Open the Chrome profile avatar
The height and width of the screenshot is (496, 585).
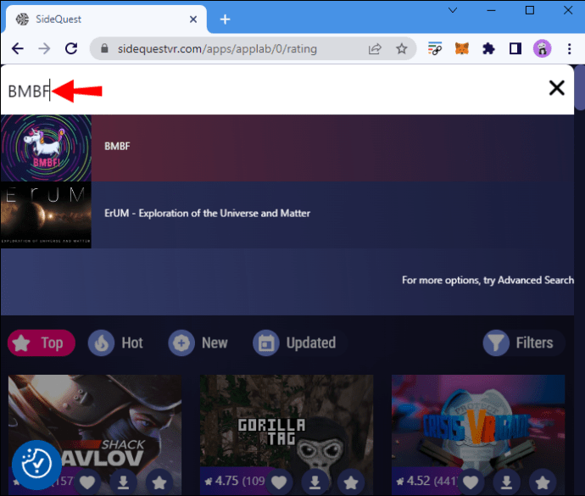(x=542, y=48)
